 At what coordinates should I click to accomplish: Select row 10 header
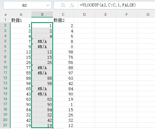click(x=5, y=67)
